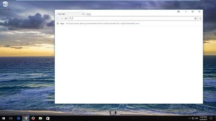
Task: Open the Apps grid shortcut icon
Action: tap(58, 24)
